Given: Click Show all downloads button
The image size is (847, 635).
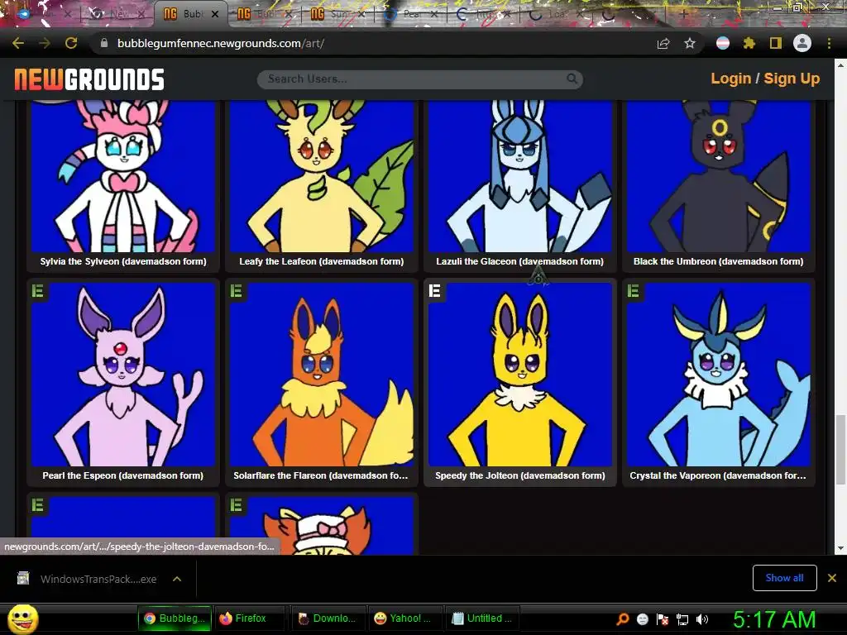Looking at the screenshot, I should click(x=784, y=578).
